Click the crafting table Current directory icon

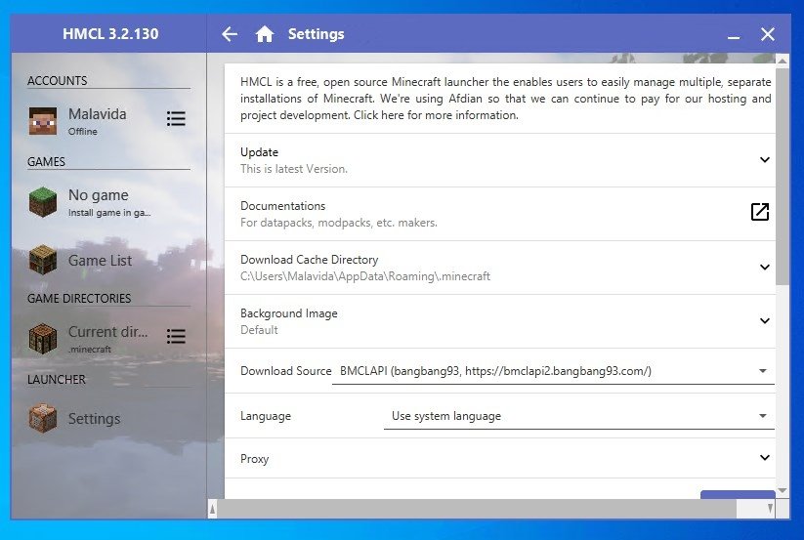[x=43, y=338]
